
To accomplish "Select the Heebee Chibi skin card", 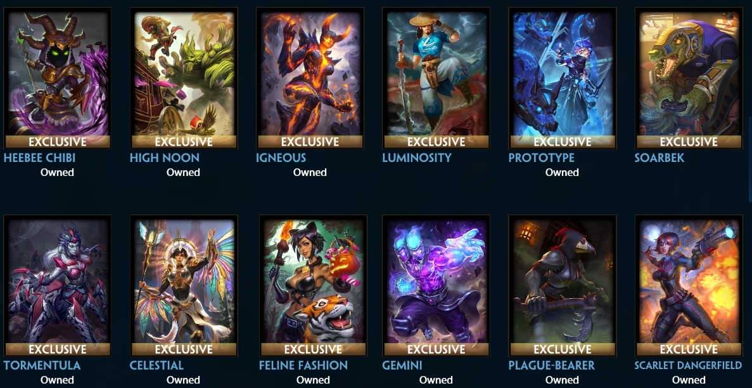I will 58,78.
